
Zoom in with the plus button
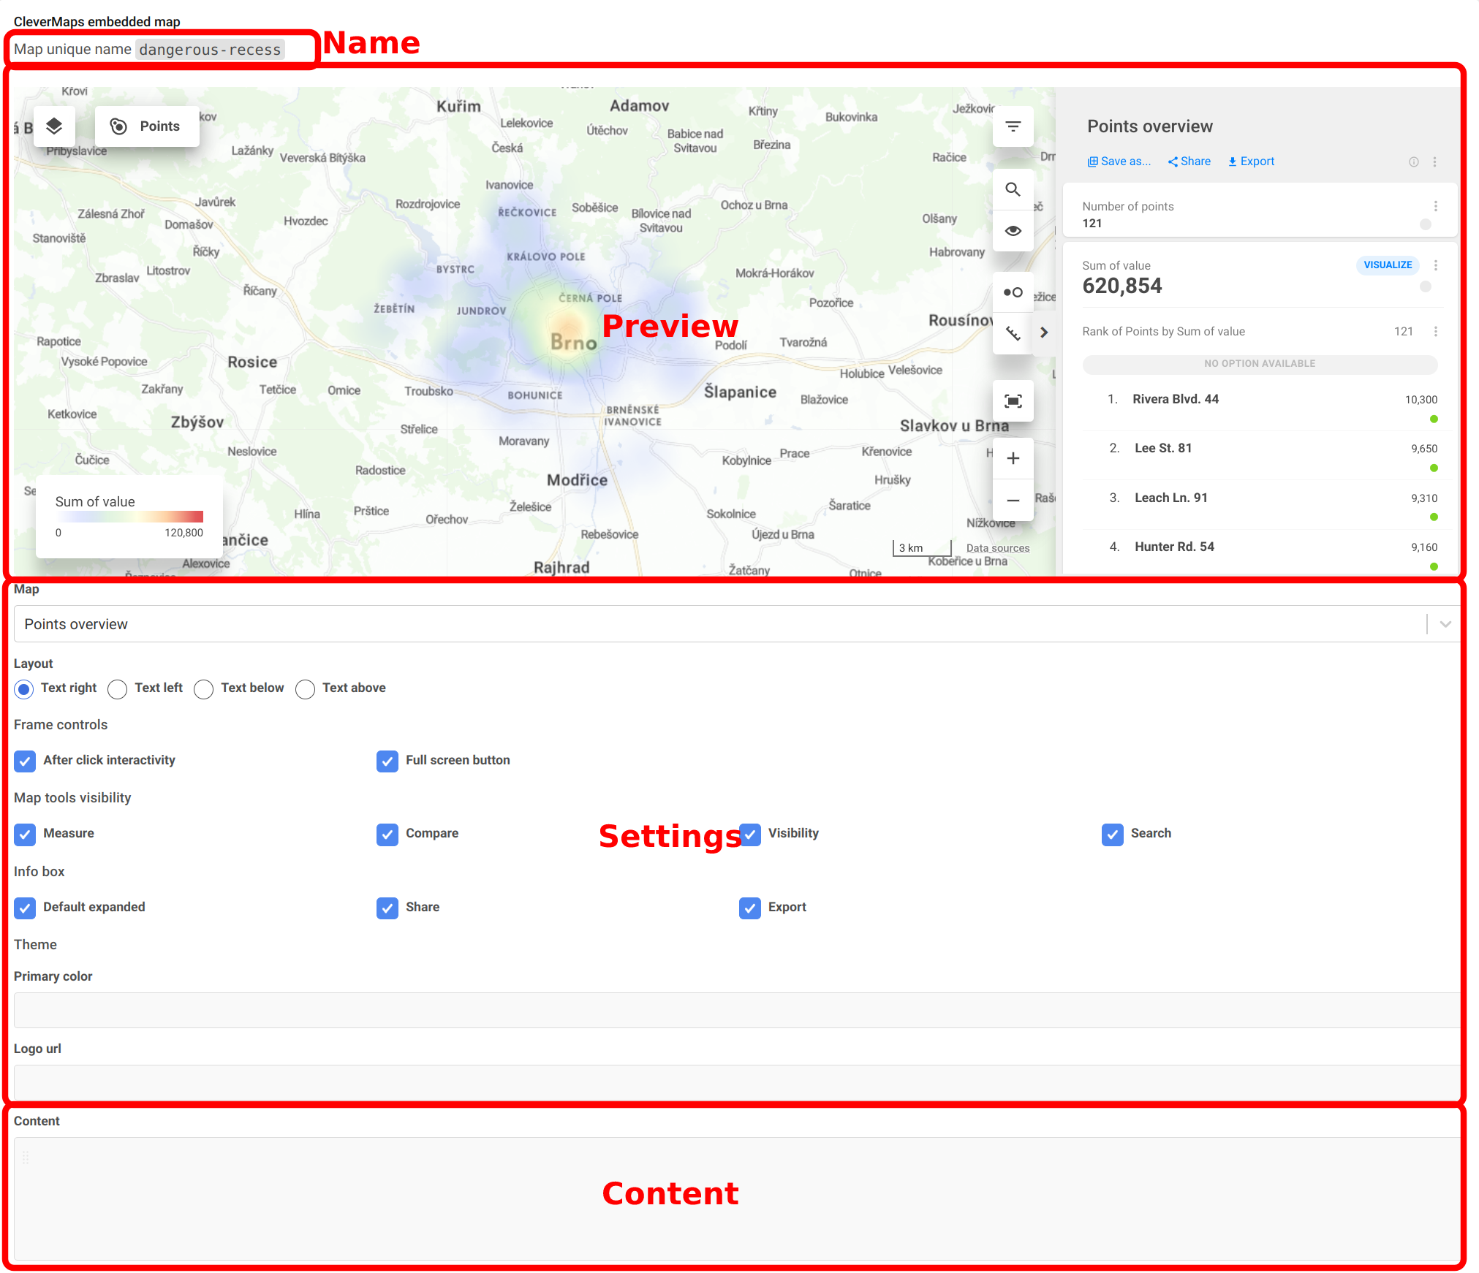1013,458
